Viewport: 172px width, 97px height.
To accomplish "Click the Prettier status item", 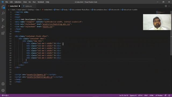I will (159, 95).
